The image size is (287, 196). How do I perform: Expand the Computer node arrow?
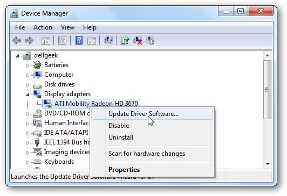click(28, 75)
